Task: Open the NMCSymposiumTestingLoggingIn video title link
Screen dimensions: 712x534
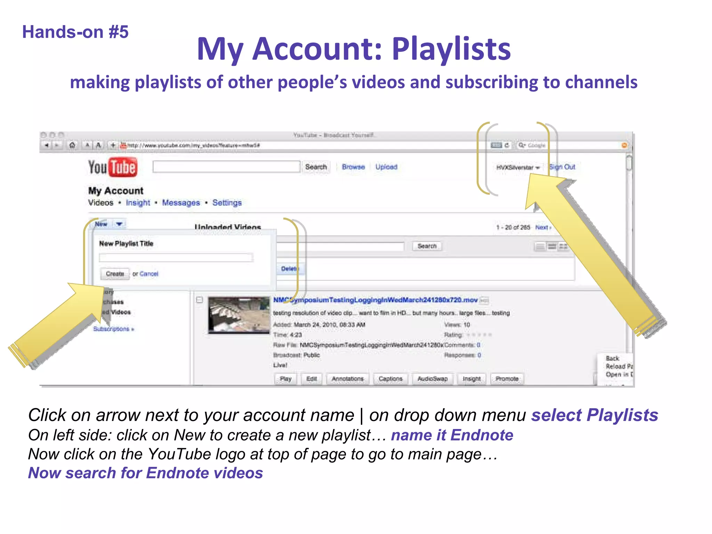Action: click(375, 300)
